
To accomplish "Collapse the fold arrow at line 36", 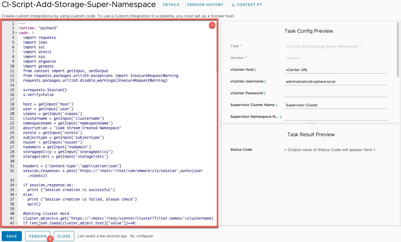I will click(x=16, y=195).
